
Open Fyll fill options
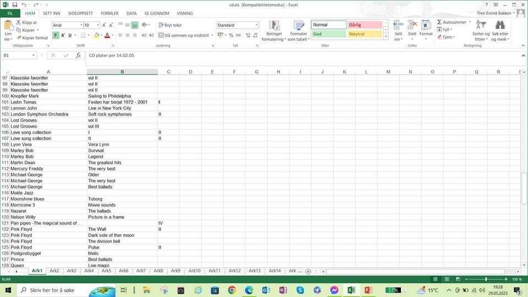(x=444, y=30)
